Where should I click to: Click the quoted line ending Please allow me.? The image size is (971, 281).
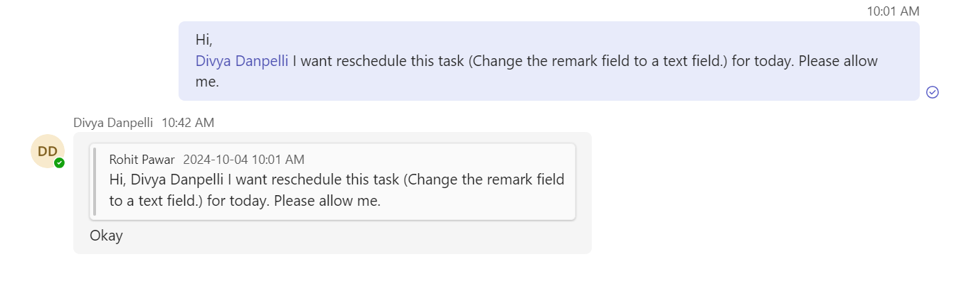tap(245, 201)
